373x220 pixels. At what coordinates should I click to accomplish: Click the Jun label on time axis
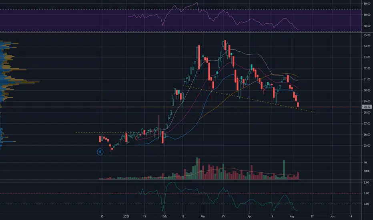[332, 216]
